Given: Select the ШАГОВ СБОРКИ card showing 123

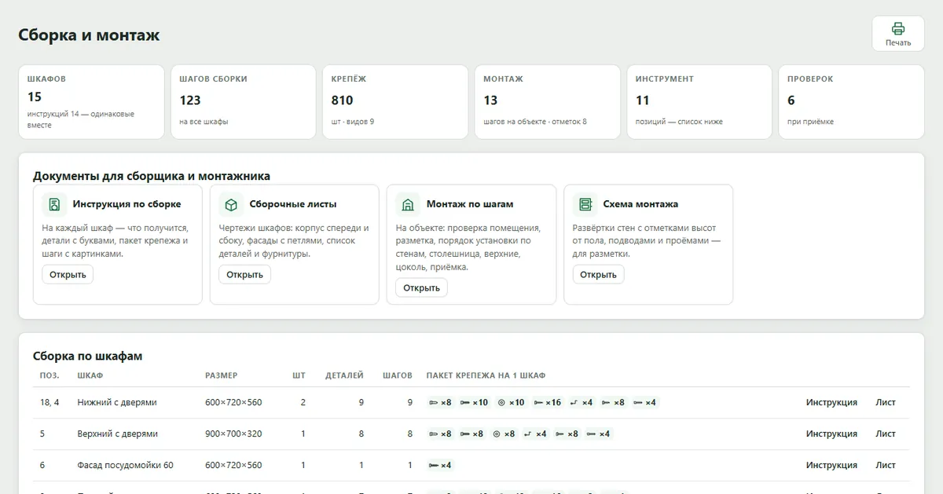Looking at the screenshot, I should click(x=244, y=102).
